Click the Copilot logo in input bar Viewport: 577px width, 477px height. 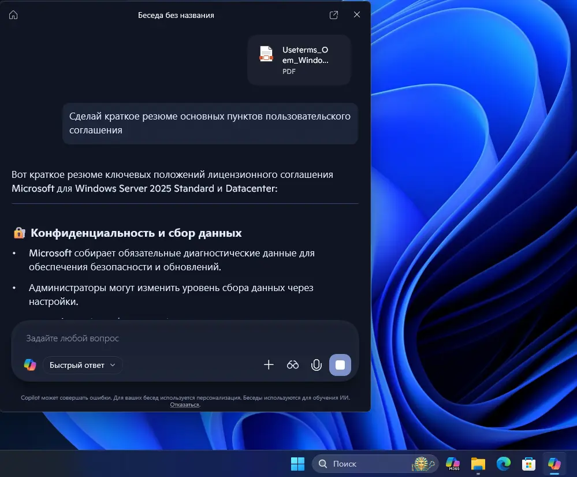(30, 365)
